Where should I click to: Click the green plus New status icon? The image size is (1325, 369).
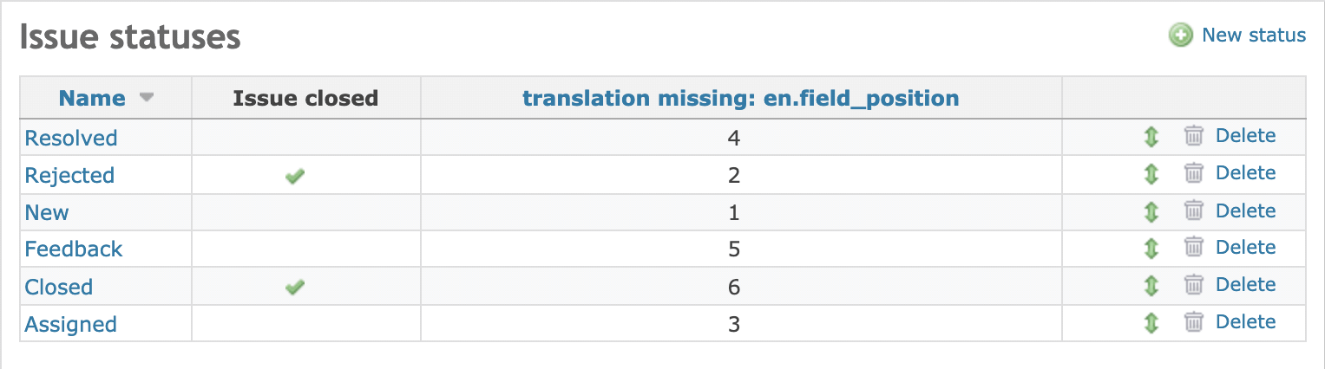(1180, 36)
